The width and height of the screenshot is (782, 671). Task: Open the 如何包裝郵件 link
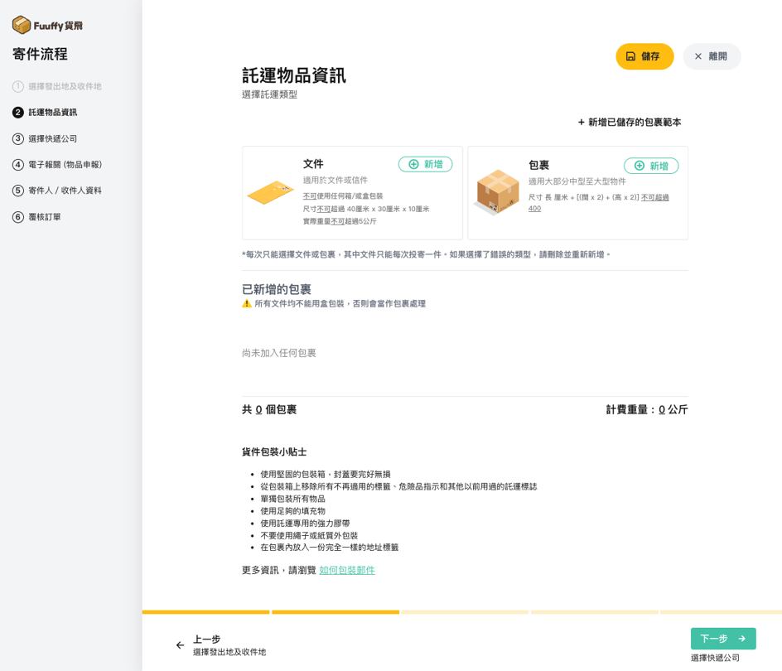(x=346, y=570)
